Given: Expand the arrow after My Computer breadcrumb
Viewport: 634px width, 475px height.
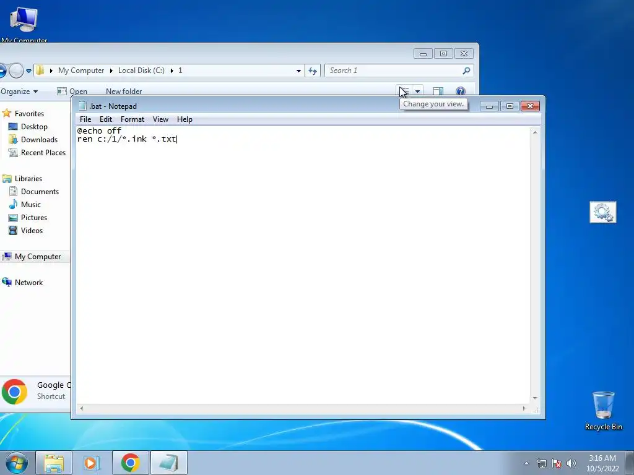Looking at the screenshot, I should (111, 71).
